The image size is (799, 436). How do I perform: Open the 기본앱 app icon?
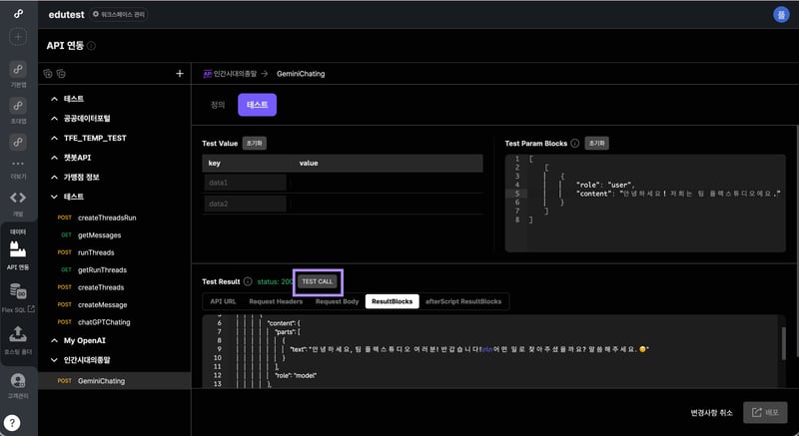point(18,69)
